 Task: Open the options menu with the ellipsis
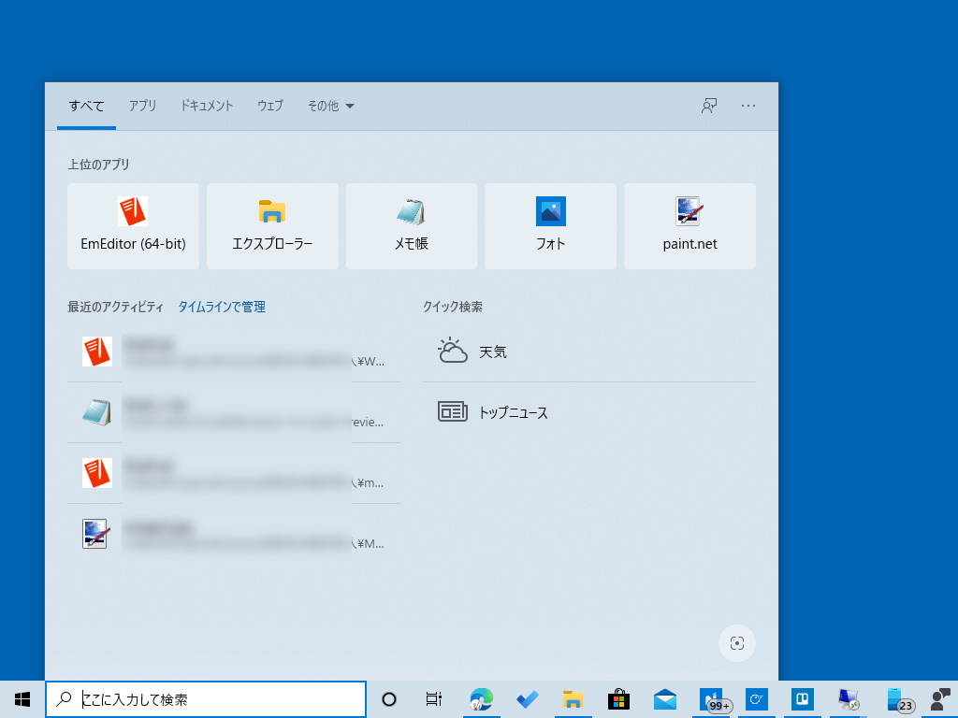click(748, 106)
